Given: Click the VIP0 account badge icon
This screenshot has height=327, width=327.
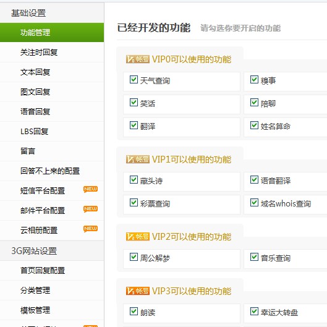Looking at the screenshot, I should pos(138,59).
